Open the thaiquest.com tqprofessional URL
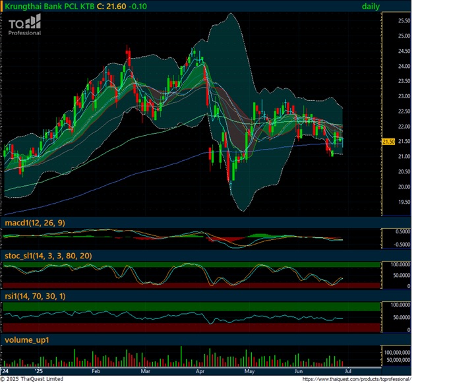449x383 pixels. coord(357,379)
